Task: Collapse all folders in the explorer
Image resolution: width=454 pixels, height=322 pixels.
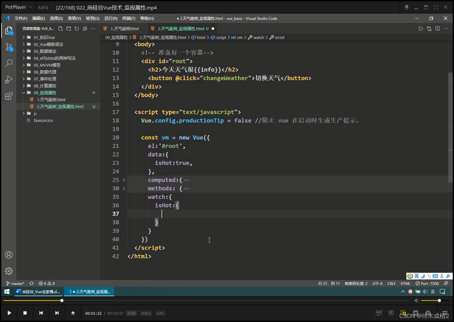Action: (85, 29)
